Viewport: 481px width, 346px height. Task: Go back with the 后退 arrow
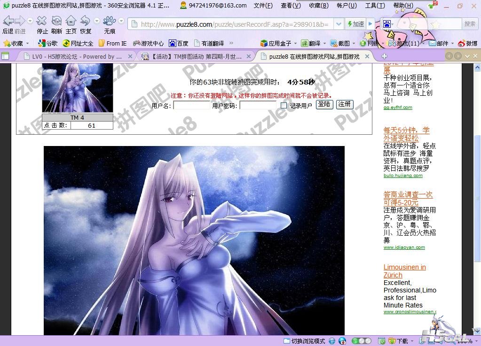[x=8, y=21]
